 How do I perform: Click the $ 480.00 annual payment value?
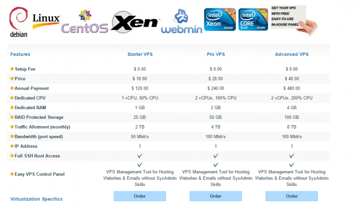pos(292,88)
